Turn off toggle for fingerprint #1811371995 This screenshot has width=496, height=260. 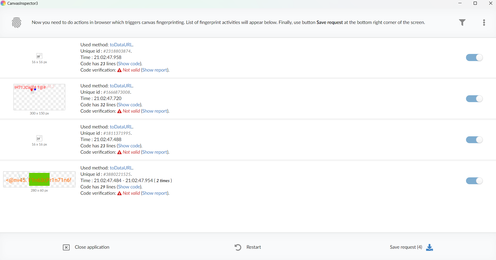[474, 140]
